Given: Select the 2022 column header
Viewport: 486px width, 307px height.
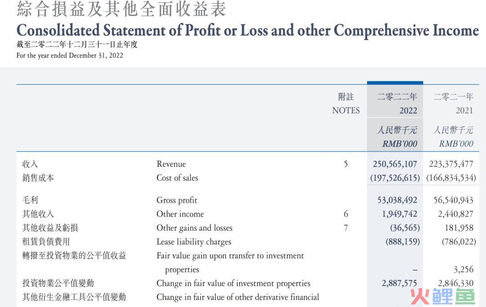Looking at the screenshot, I should [408, 111].
